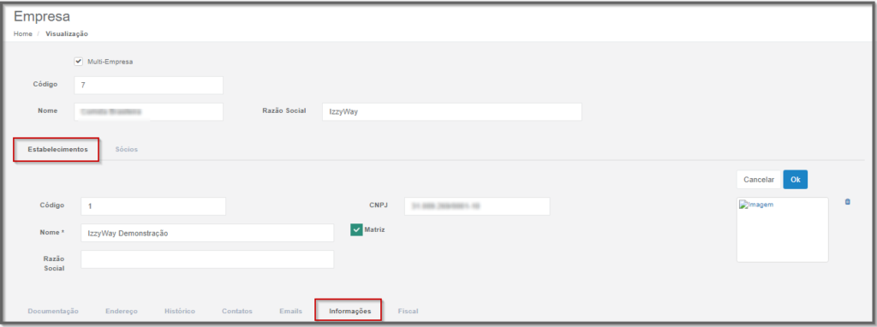This screenshot has height=327, width=877.
Task: Open the Informações tab
Action: (x=349, y=311)
